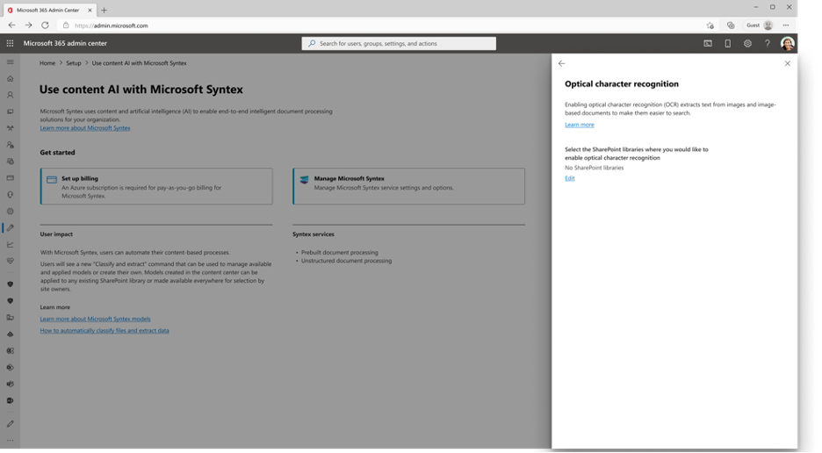Open the Set up billing card
This screenshot has width=822, height=453.
pyautogui.click(x=156, y=186)
